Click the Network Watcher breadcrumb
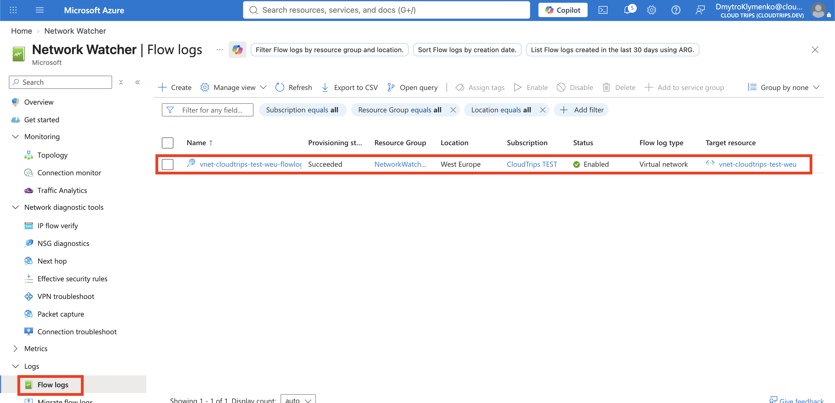 click(75, 31)
